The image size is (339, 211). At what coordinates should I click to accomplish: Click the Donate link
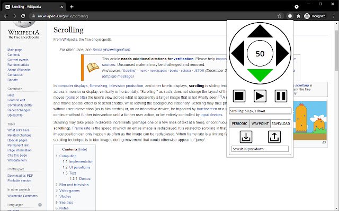[13, 80]
